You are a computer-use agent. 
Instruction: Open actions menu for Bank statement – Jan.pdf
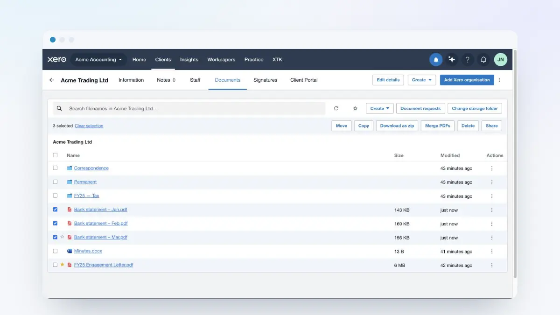(x=492, y=210)
